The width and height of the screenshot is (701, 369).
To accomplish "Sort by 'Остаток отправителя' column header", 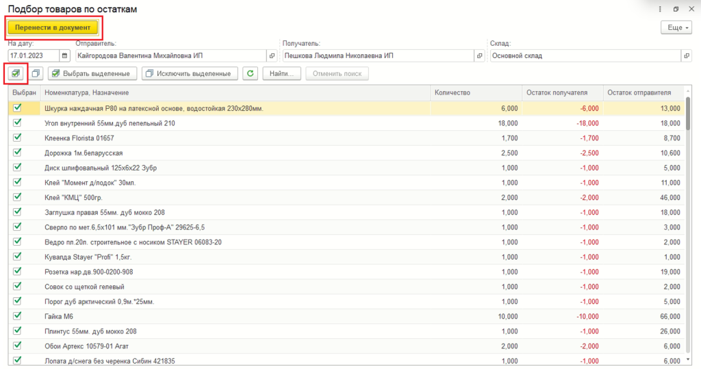I will coord(643,92).
